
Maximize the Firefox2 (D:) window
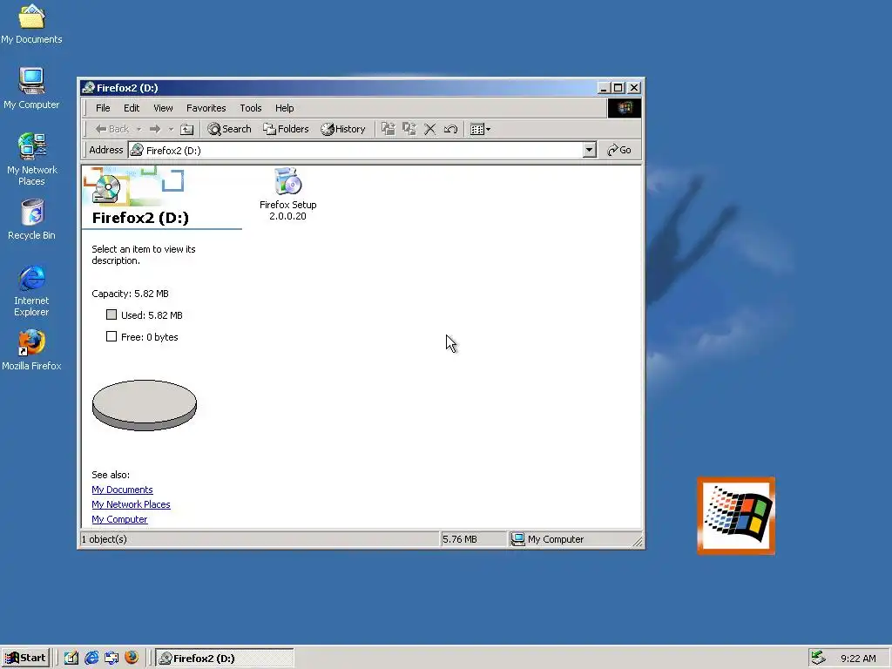pos(618,88)
